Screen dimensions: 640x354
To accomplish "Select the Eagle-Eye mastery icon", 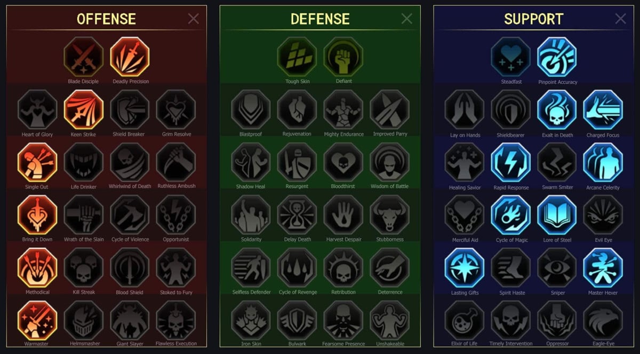I will [603, 320].
